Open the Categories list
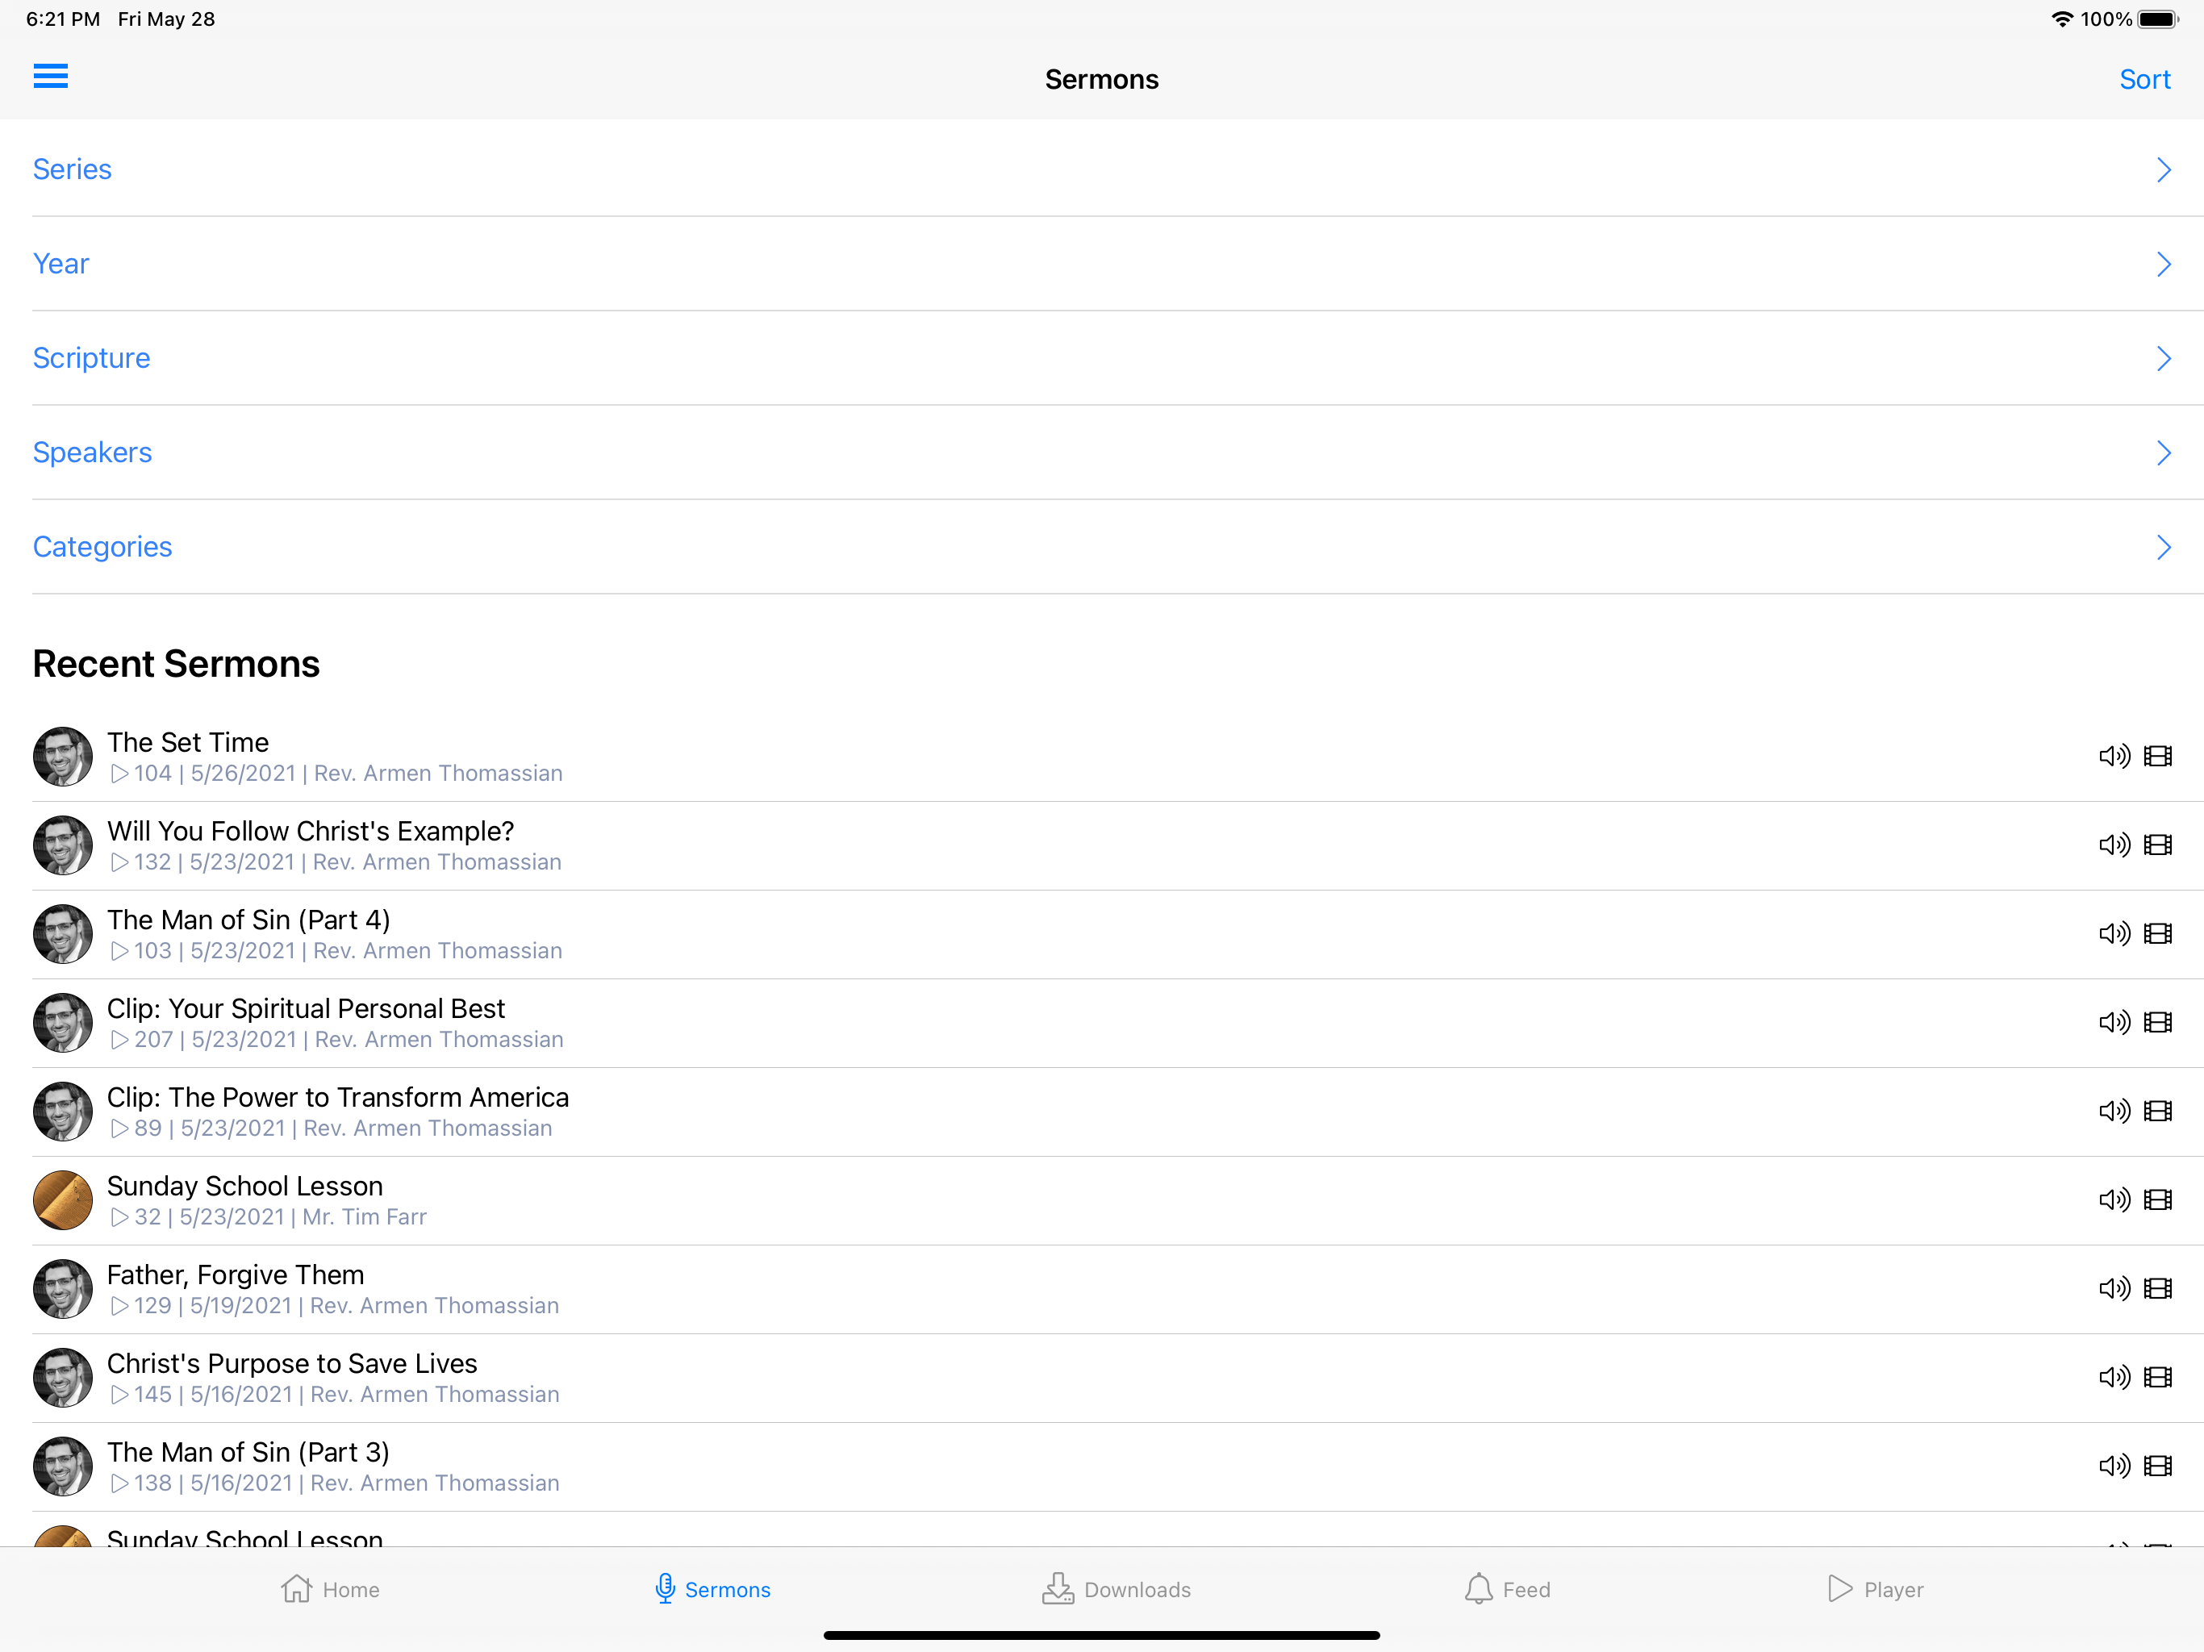Screen dimensions: 2204x1652 point(102,547)
